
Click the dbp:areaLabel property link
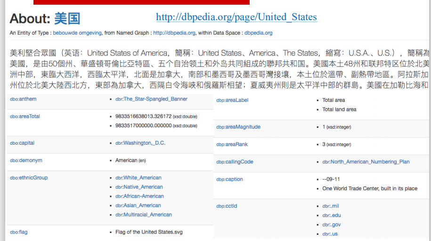coord(232,100)
